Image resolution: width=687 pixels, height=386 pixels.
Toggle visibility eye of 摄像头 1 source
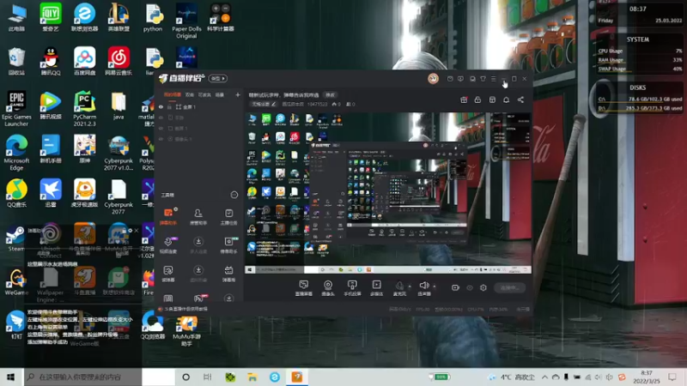point(161,139)
